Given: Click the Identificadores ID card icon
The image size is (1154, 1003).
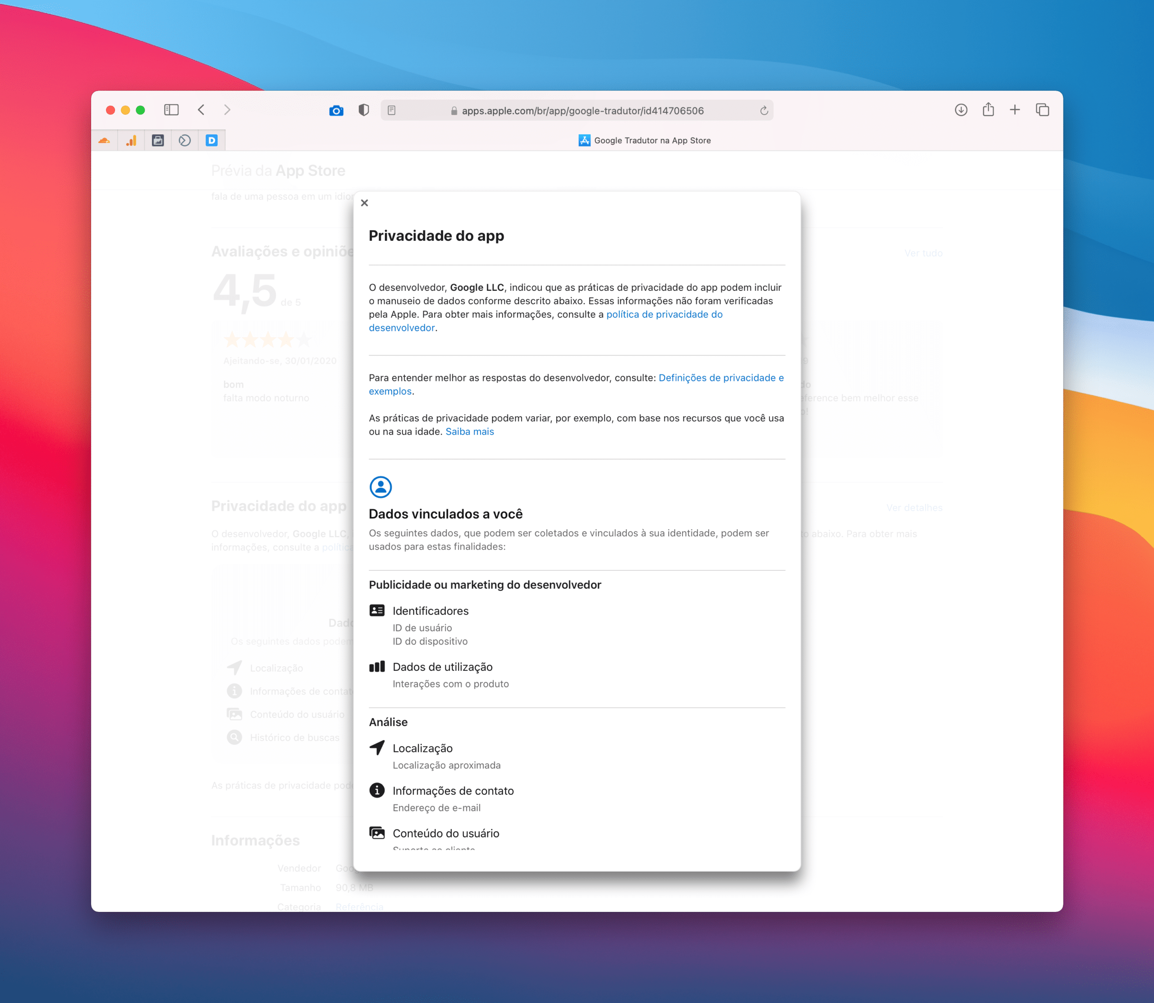Looking at the screenshot, I should [377, 610].
